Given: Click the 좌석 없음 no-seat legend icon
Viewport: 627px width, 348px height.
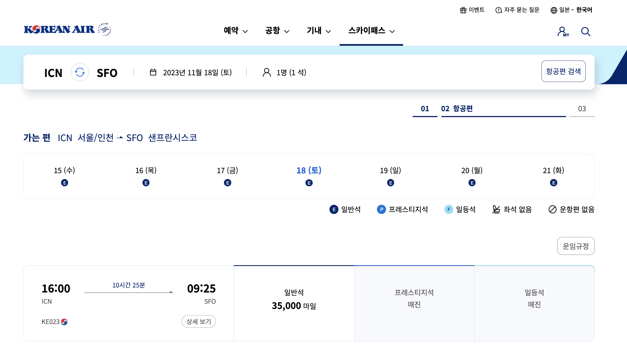Looking at the screenshot, I should [x=496, y=209].
